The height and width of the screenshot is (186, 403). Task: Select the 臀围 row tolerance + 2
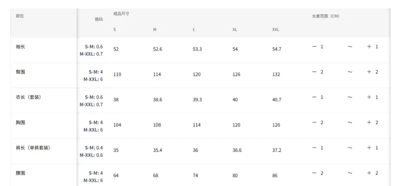[372, 72]
